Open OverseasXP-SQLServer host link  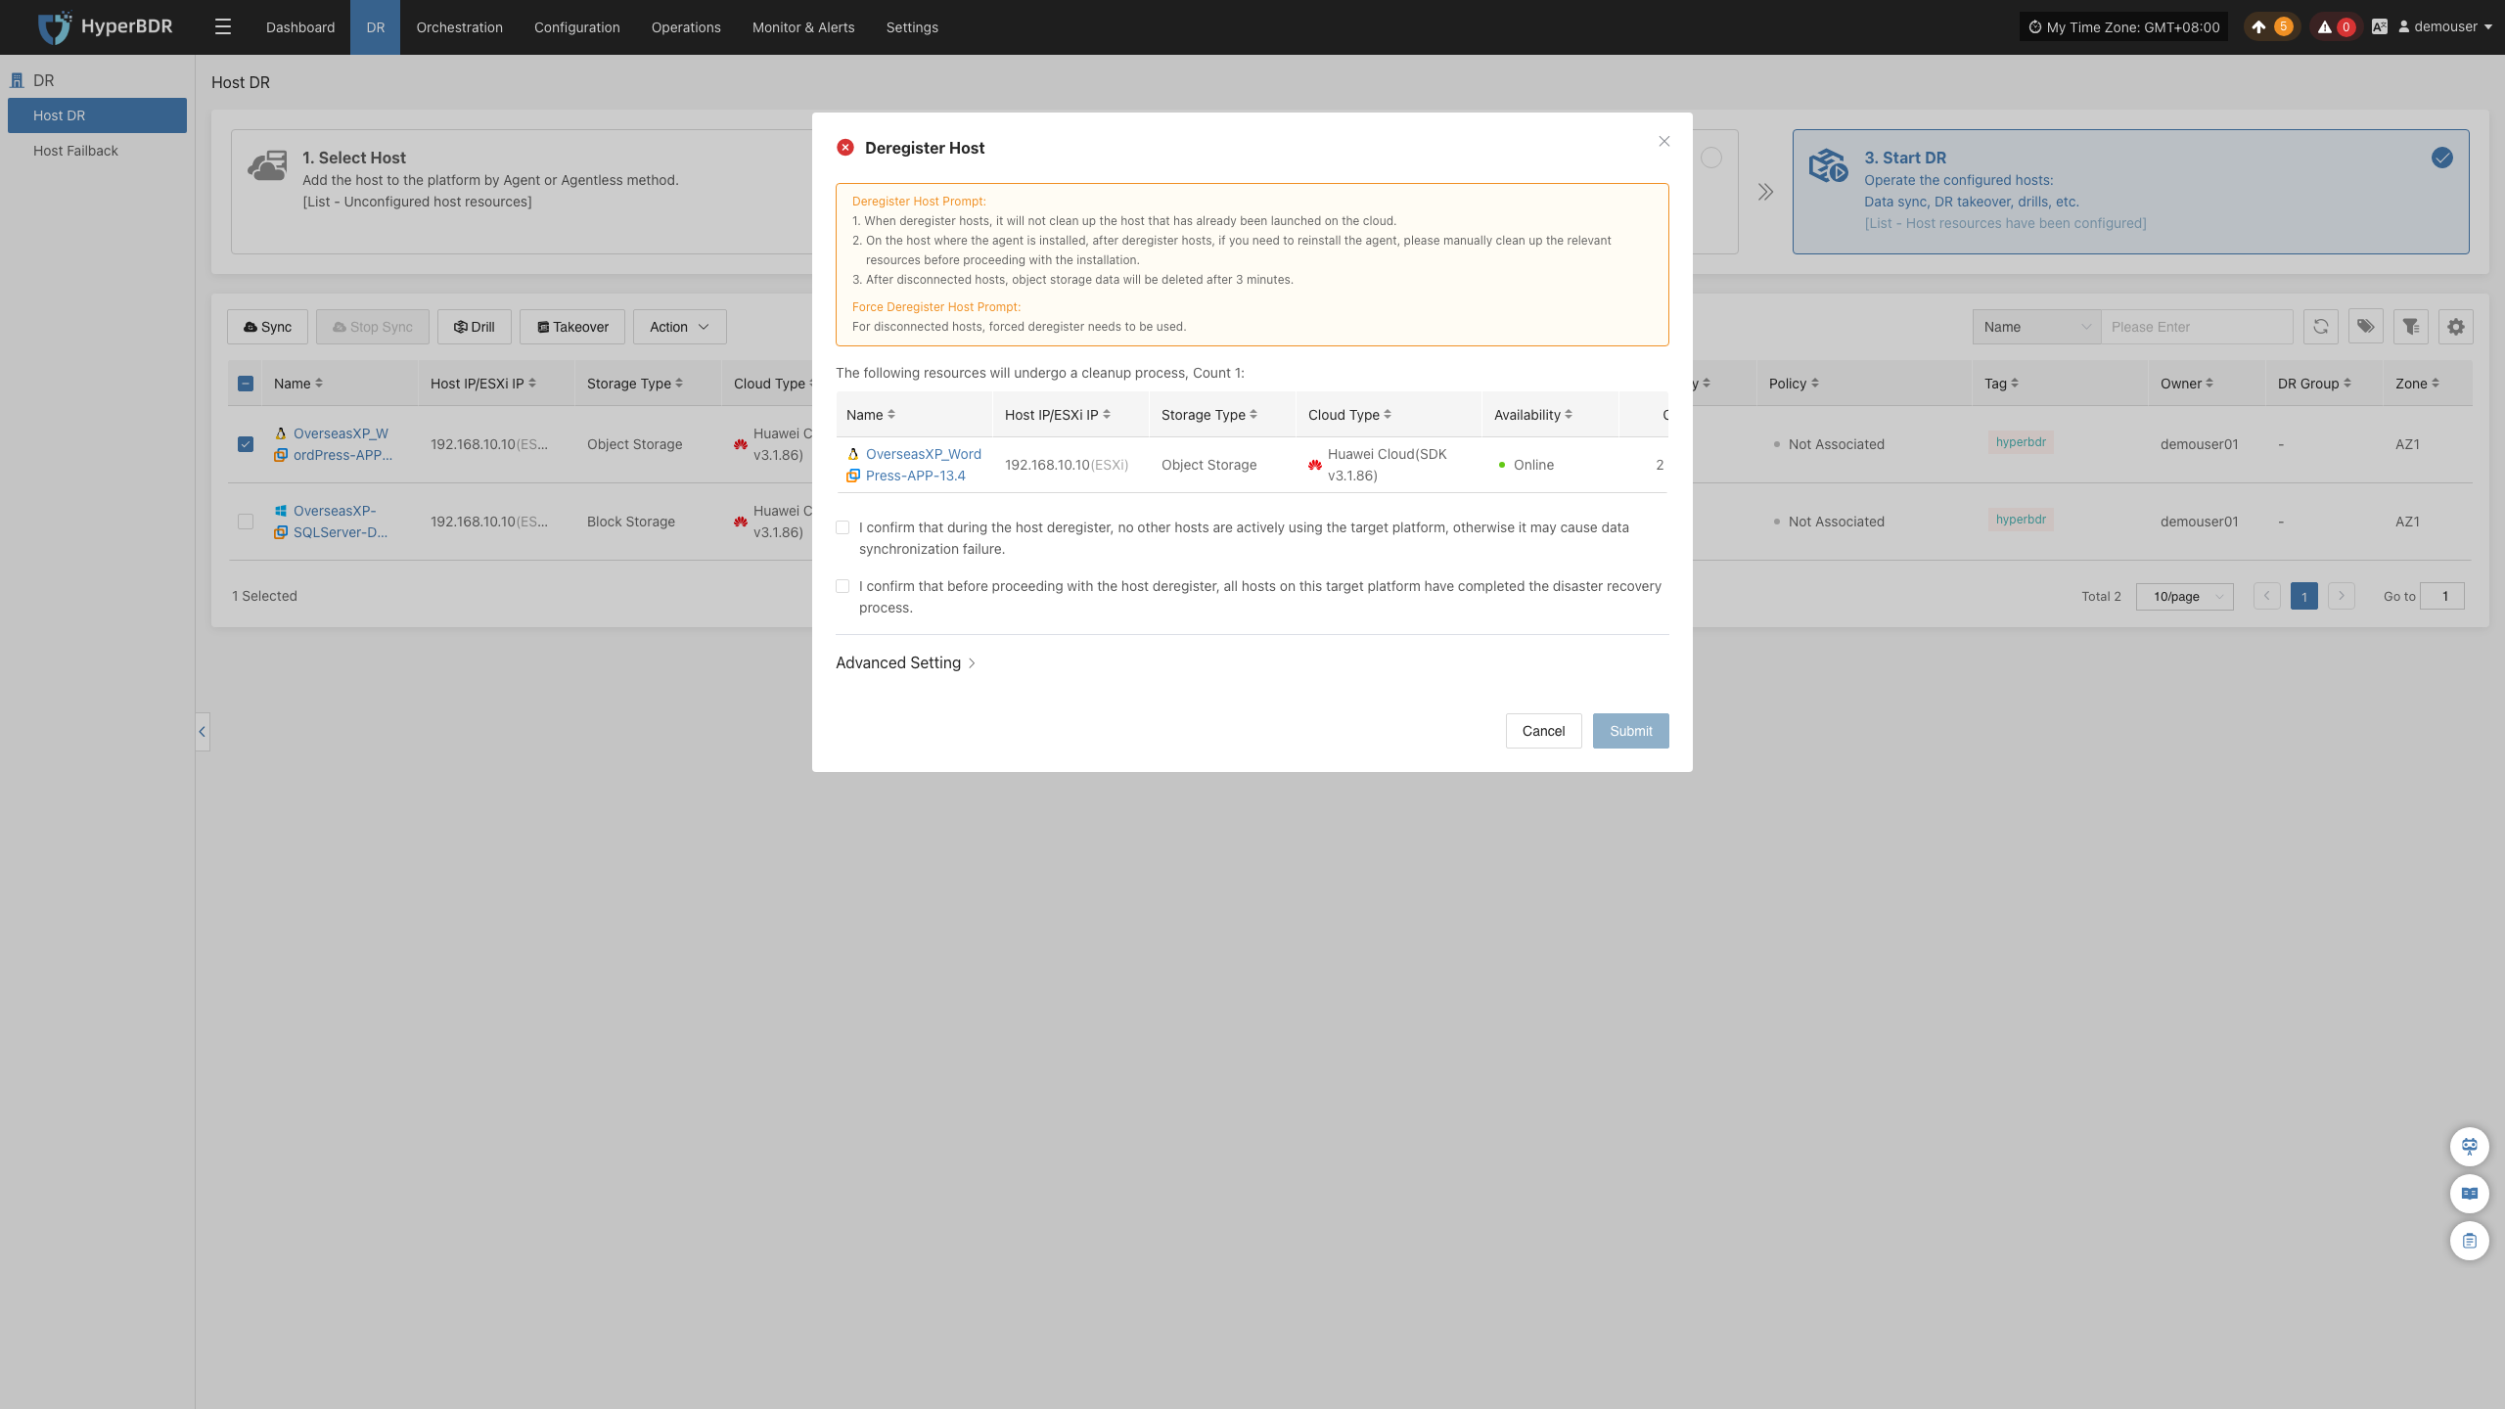340,522
